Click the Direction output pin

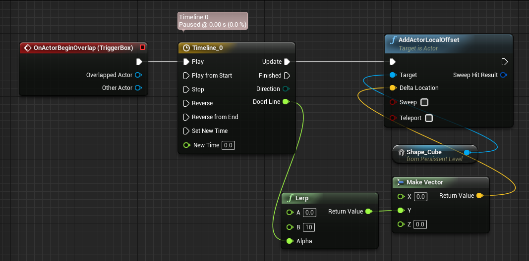(x=286, y=89)
